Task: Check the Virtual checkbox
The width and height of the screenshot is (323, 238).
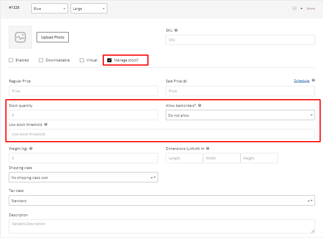Action: (x=82, y=60)
